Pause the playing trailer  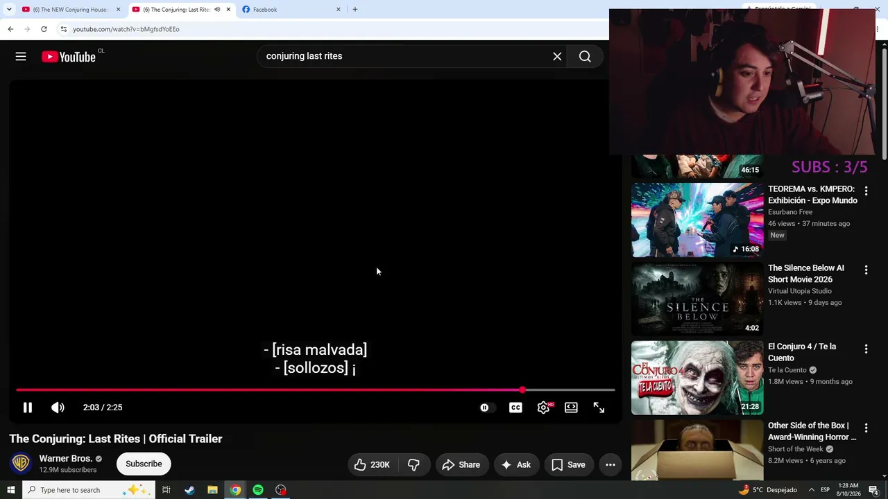(x=28, y=408)
